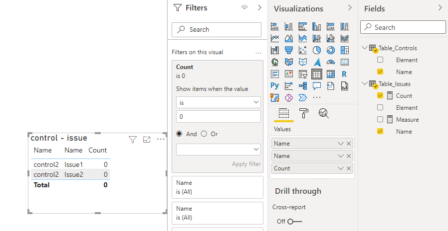Choose the Gauge visual
This screenshot has height=231, width=448.
pyautogui.click(x=331, y=62)
